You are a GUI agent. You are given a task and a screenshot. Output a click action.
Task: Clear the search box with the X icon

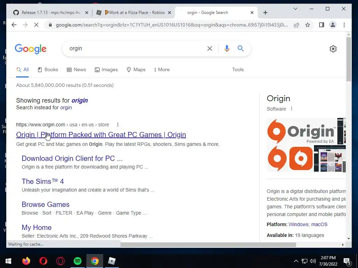click(x=210, y=48)
